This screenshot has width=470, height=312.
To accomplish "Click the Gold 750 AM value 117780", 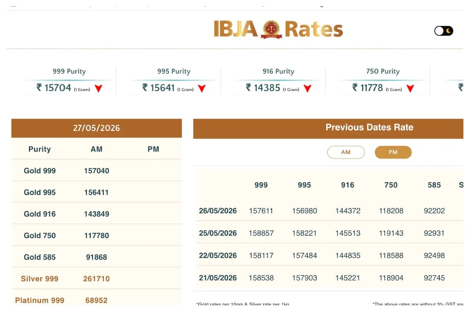I will (x=97, y=236).
